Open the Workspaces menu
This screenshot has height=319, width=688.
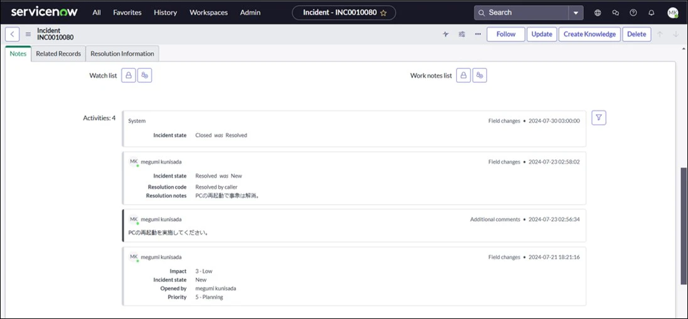[x=208, y=13]
